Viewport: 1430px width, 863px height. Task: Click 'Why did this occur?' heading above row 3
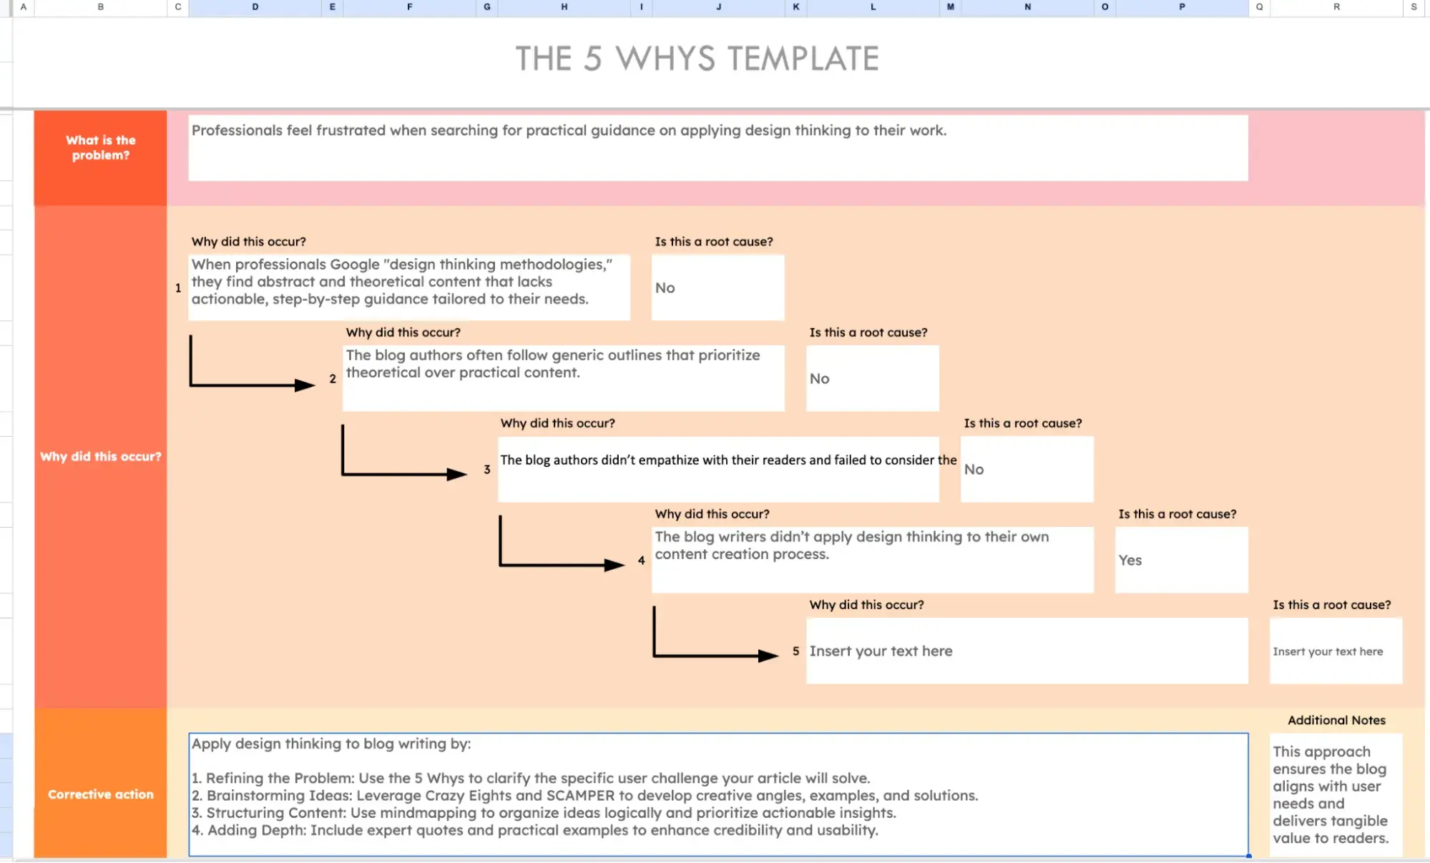[557, 423]
